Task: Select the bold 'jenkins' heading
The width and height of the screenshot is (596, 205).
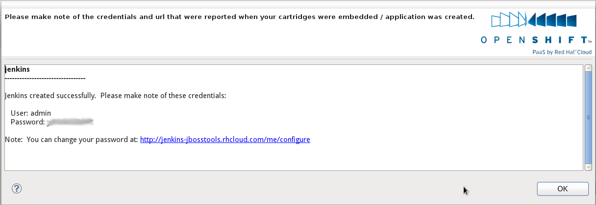Action: [x=17, y=69]
